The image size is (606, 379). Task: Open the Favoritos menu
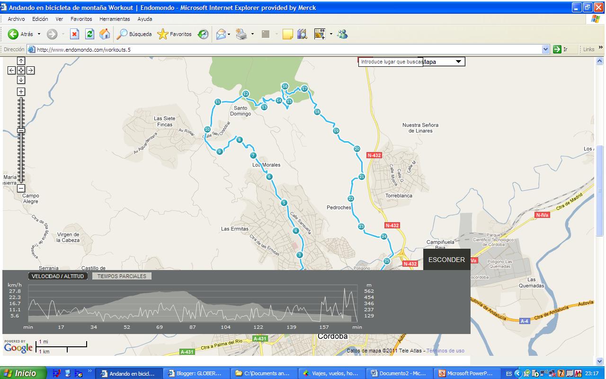point(81,19)
